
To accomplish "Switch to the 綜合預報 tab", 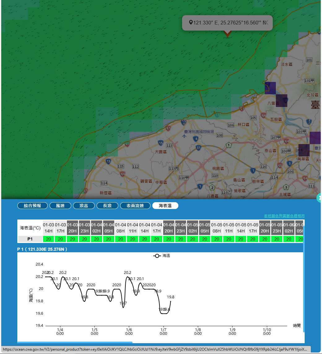I will click(32, 206).
